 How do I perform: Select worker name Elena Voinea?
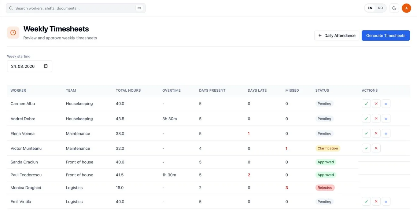click(x=22, y=134)
